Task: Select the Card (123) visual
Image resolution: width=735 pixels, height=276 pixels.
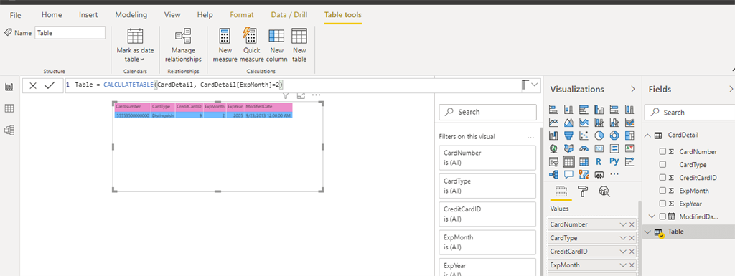Action: [x=599, y=149]
